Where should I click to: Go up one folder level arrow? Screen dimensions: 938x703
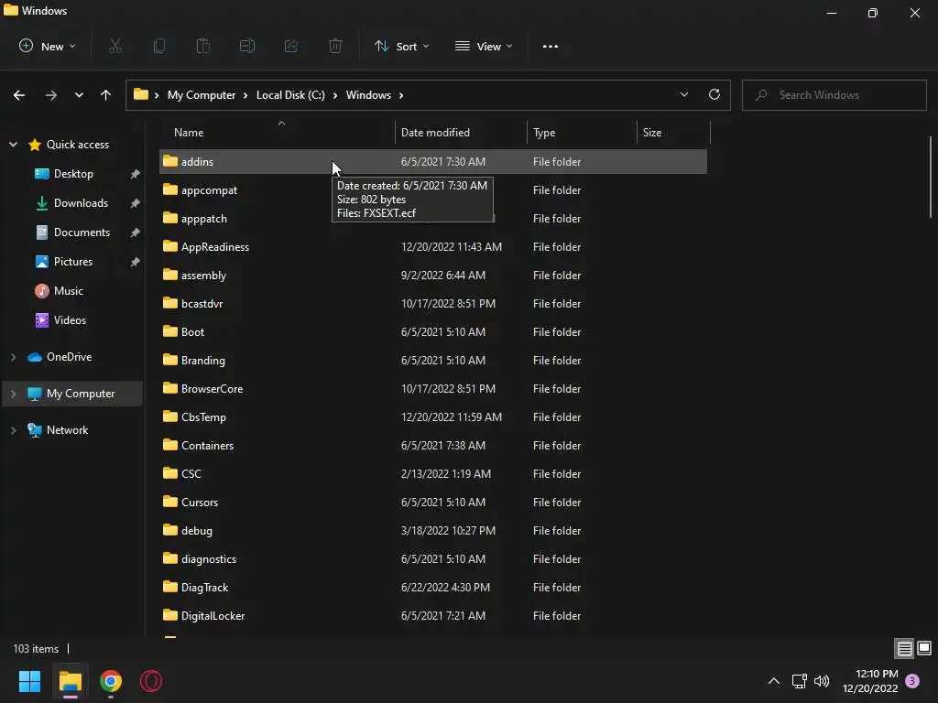[106, 95]
